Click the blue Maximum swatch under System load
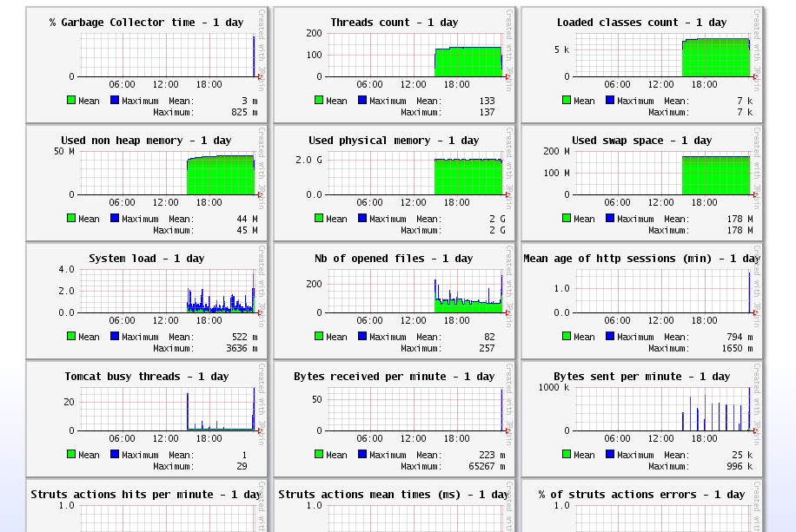 pyautogui.click(x=115, y=336)
